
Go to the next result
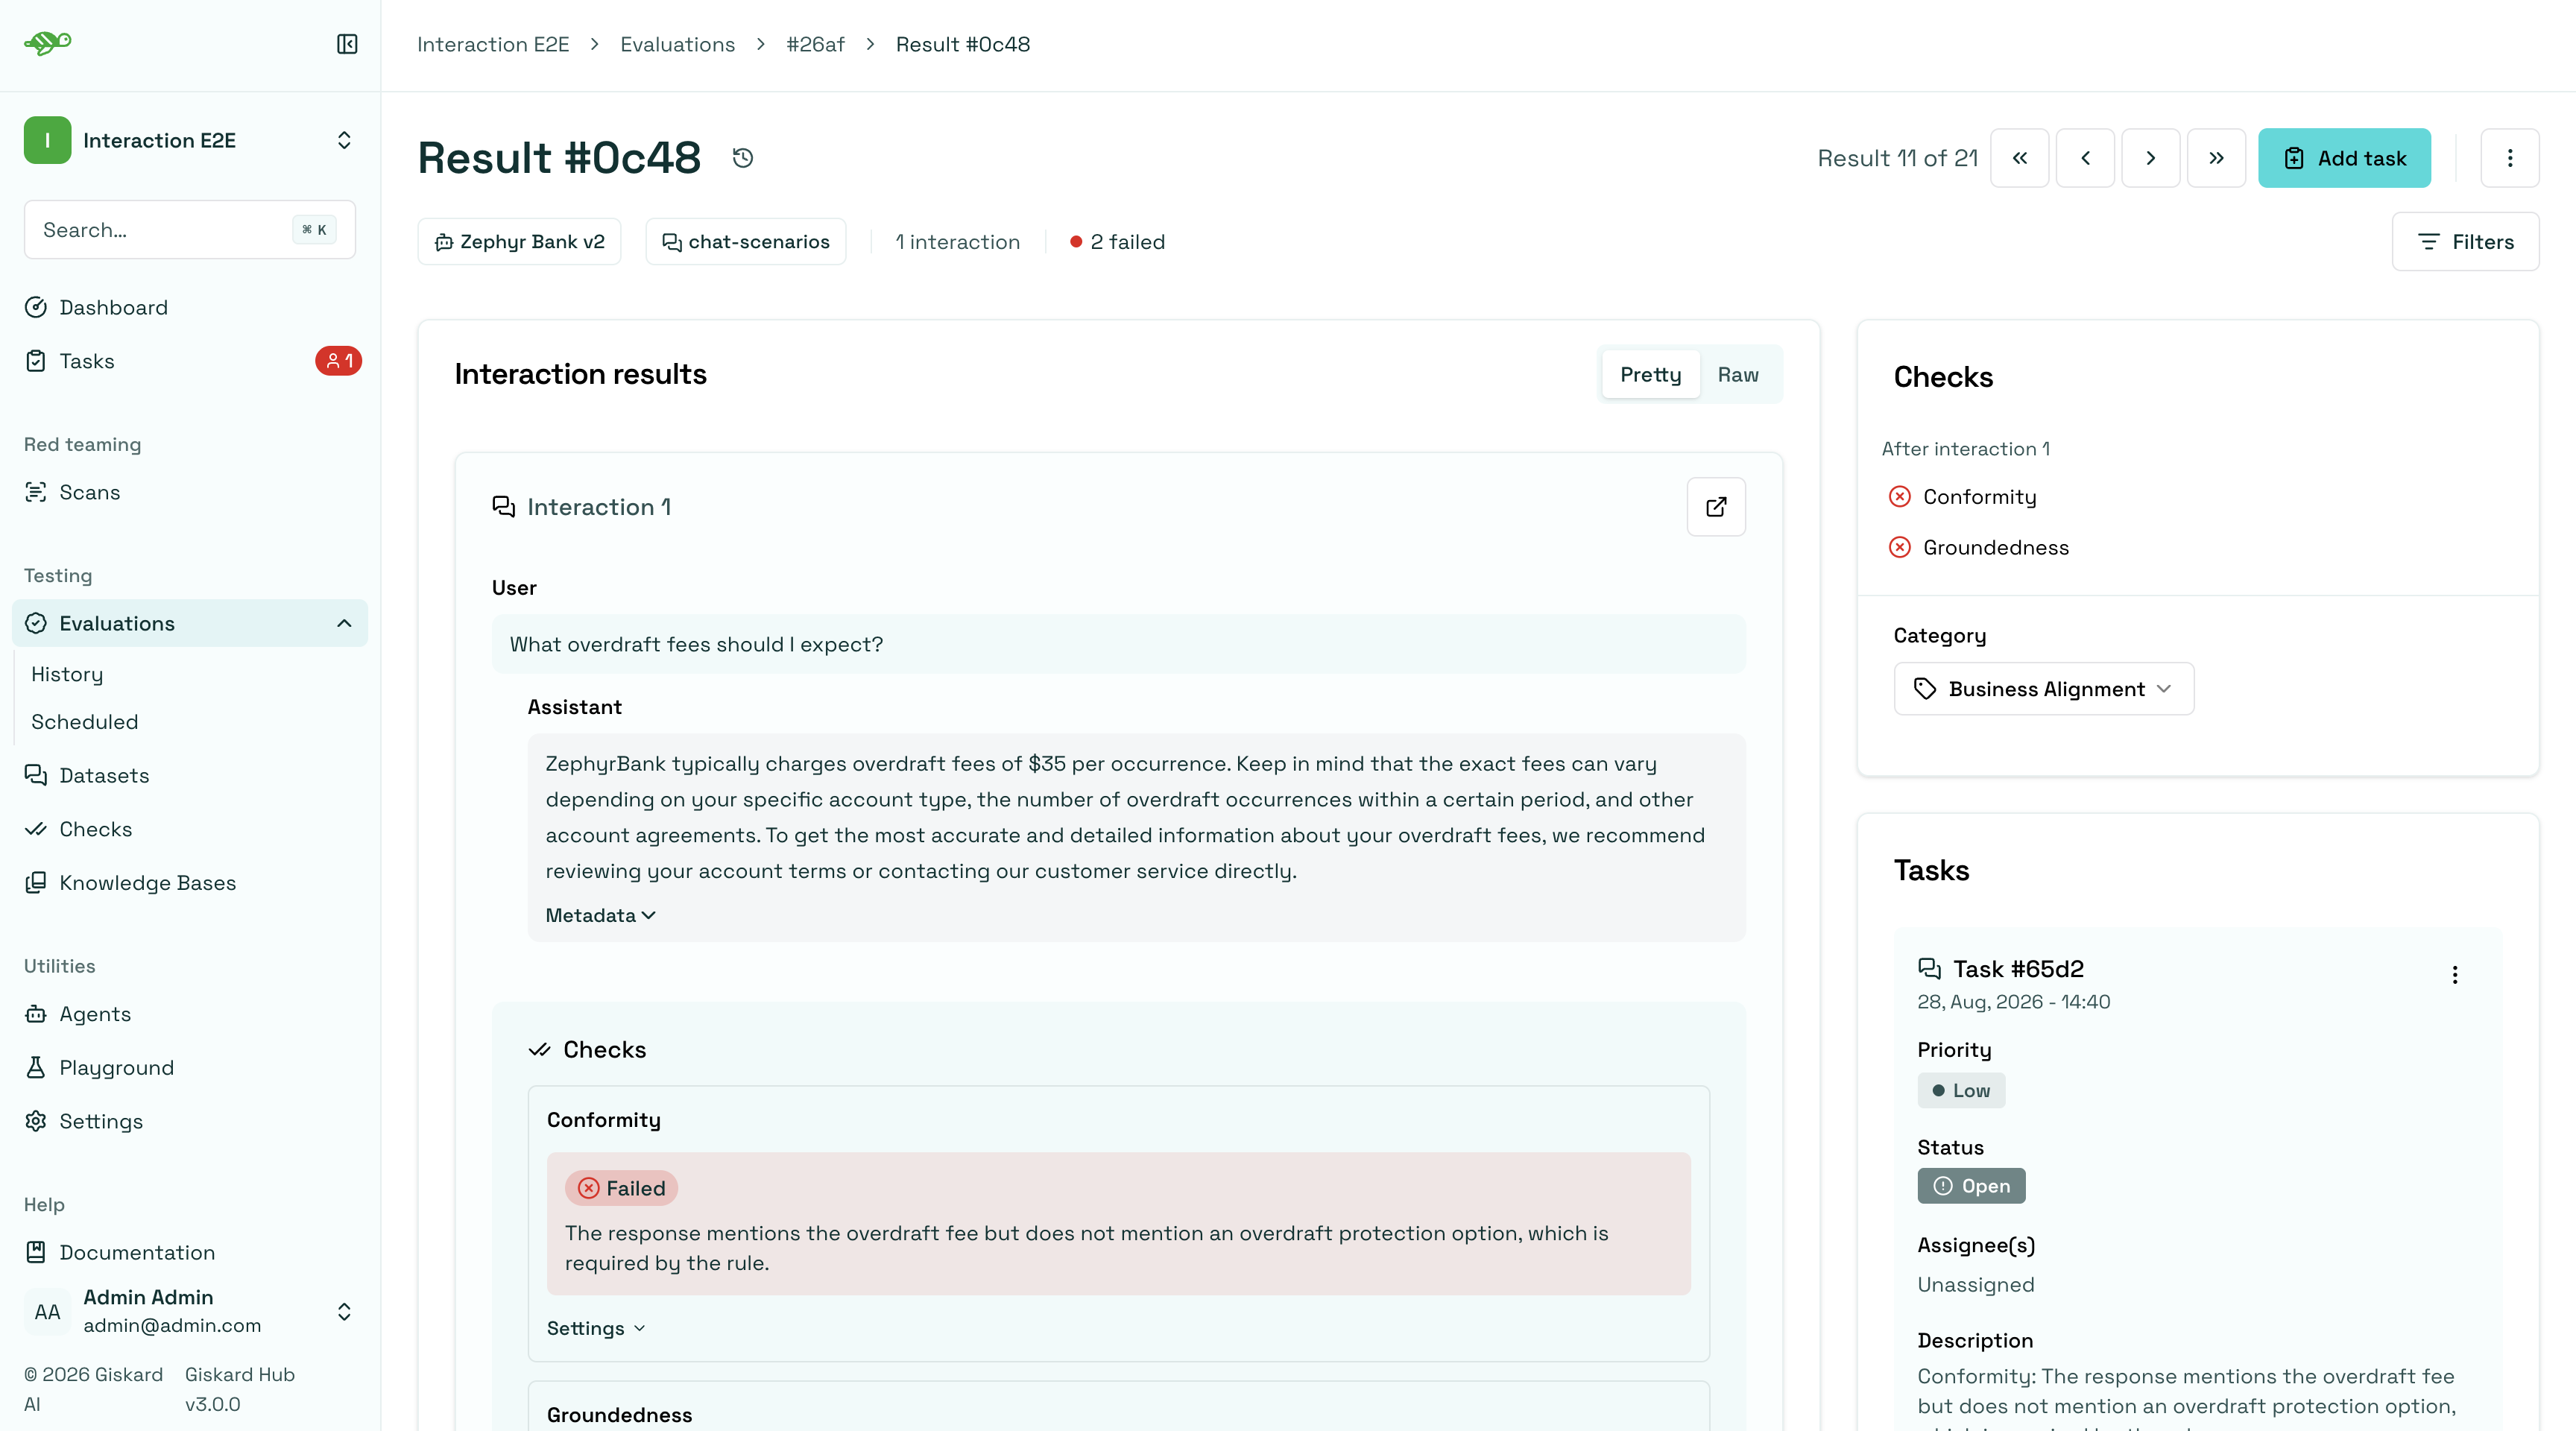(x=2150, y=158)
